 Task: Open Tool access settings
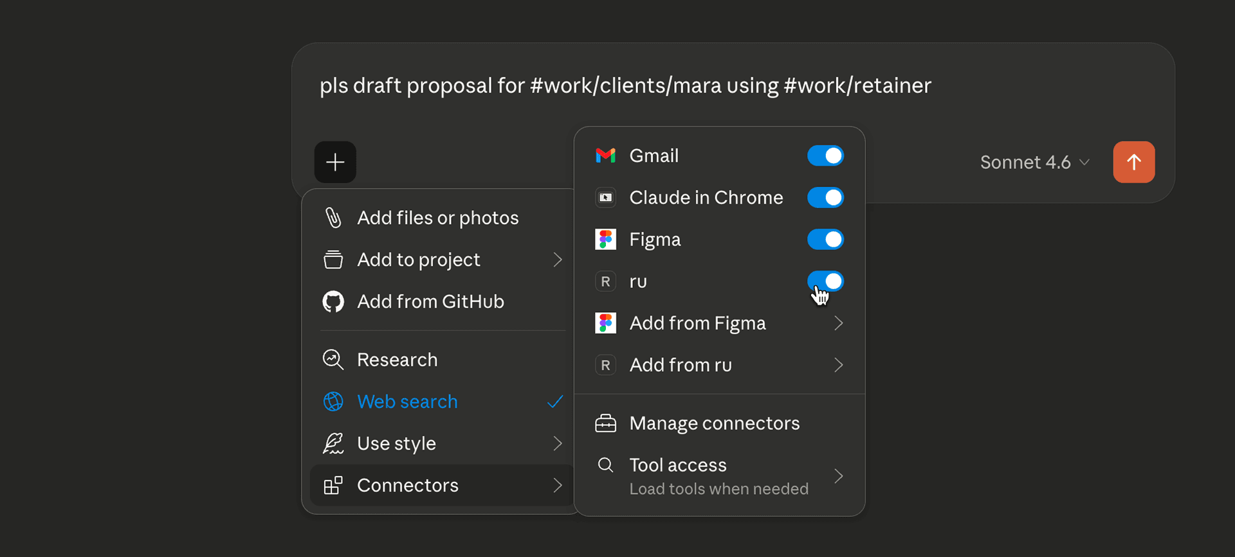click(x=719, y=476)
